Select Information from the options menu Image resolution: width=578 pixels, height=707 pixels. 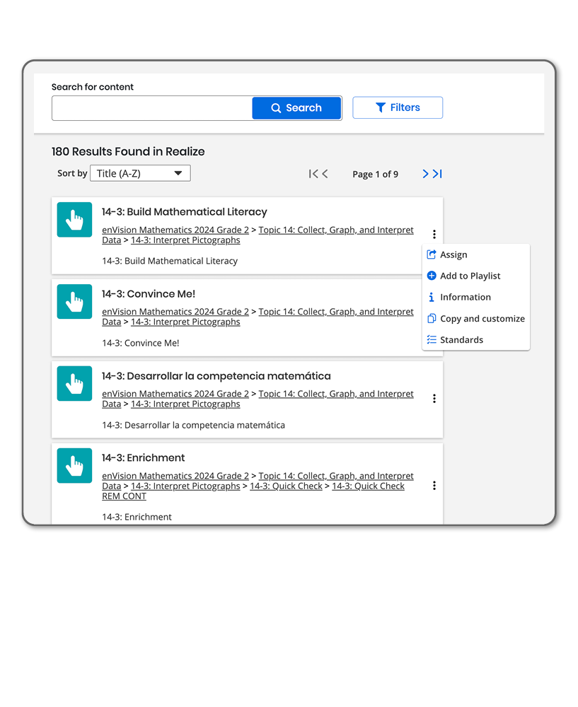click(465, 298)
